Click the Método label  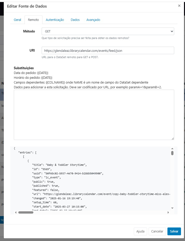point(29,31)
